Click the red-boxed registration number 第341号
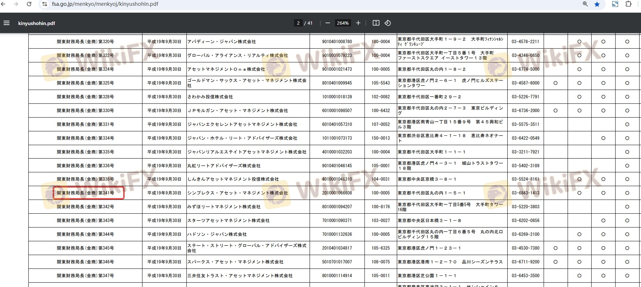This screenshot has height=287, width=641. point(86,193)
